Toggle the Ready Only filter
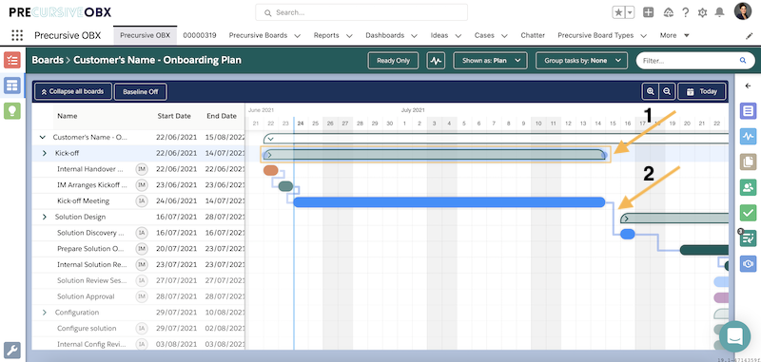 click(393, 61)
